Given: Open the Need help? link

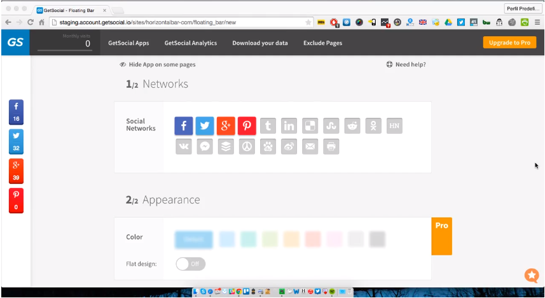Looking at the screenshot, I should click(406, 64).
